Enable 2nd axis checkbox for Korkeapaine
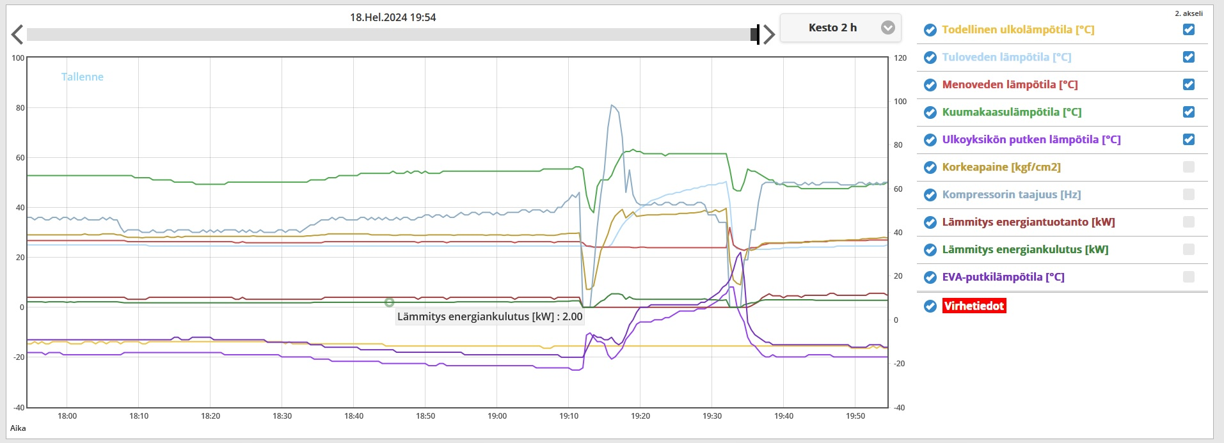 click(1188, 167)
